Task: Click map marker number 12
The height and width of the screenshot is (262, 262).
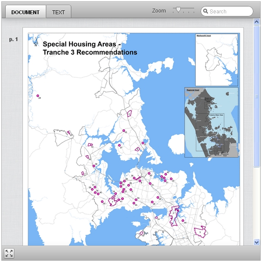Action: click(124, 131)
